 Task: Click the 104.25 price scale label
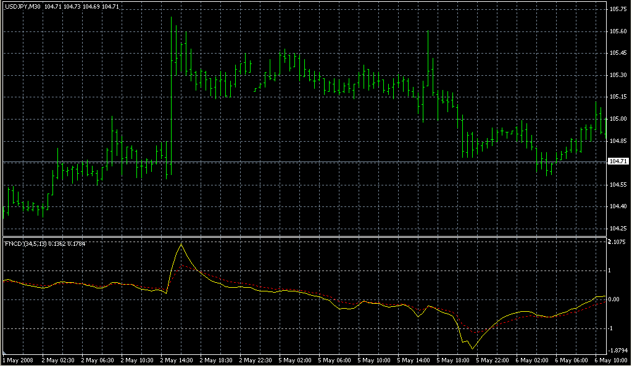coord(617,229)
